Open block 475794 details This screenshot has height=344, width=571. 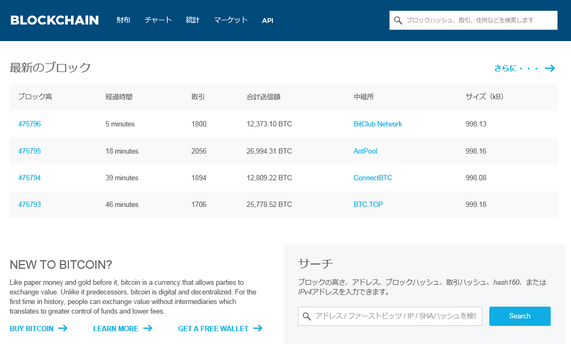click(x=29, y=178)
